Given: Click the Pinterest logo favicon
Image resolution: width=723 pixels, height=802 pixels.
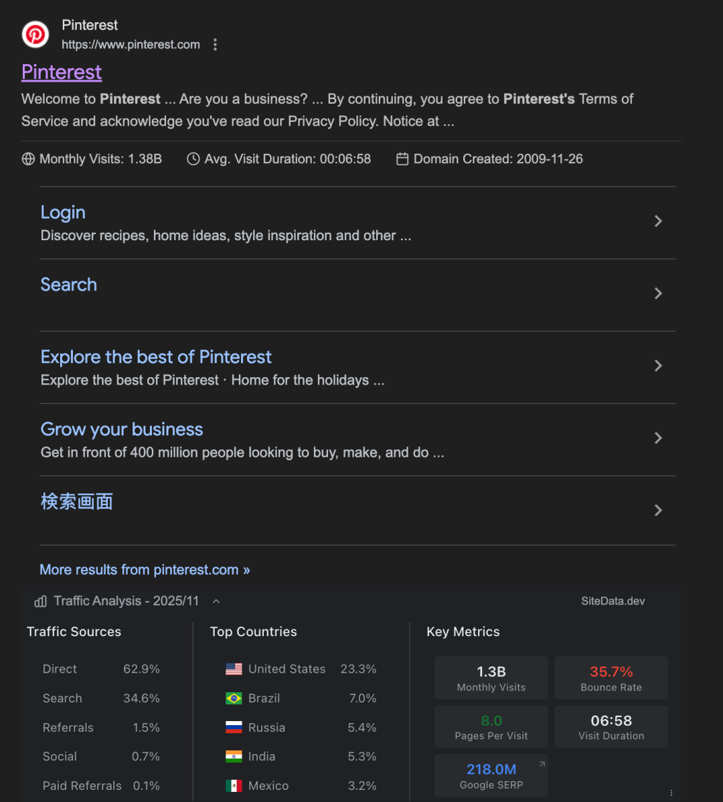Looking at the screenshot, I should (x=35, y=35).
